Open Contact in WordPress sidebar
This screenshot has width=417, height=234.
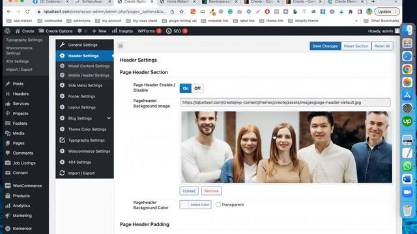click(20, 173)
